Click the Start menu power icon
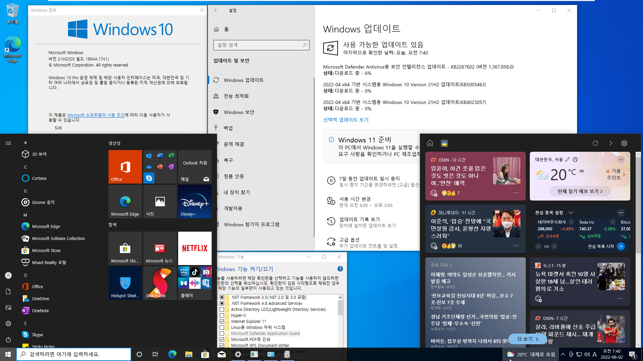Viewport: 643px width, 361px height. [x=8, y=340]
